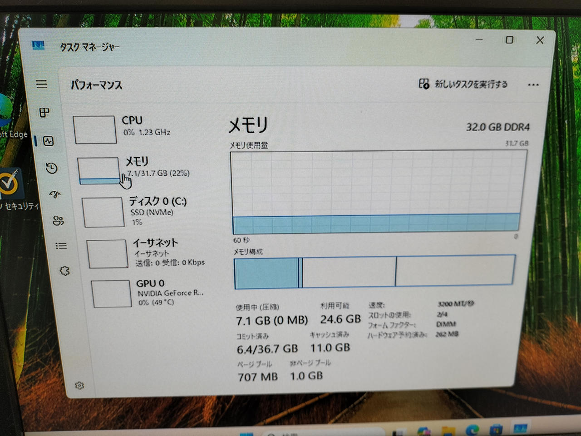This screenshot has height=436, width=581.
Task: Open the Services page icon
Action: pos(64,271)
